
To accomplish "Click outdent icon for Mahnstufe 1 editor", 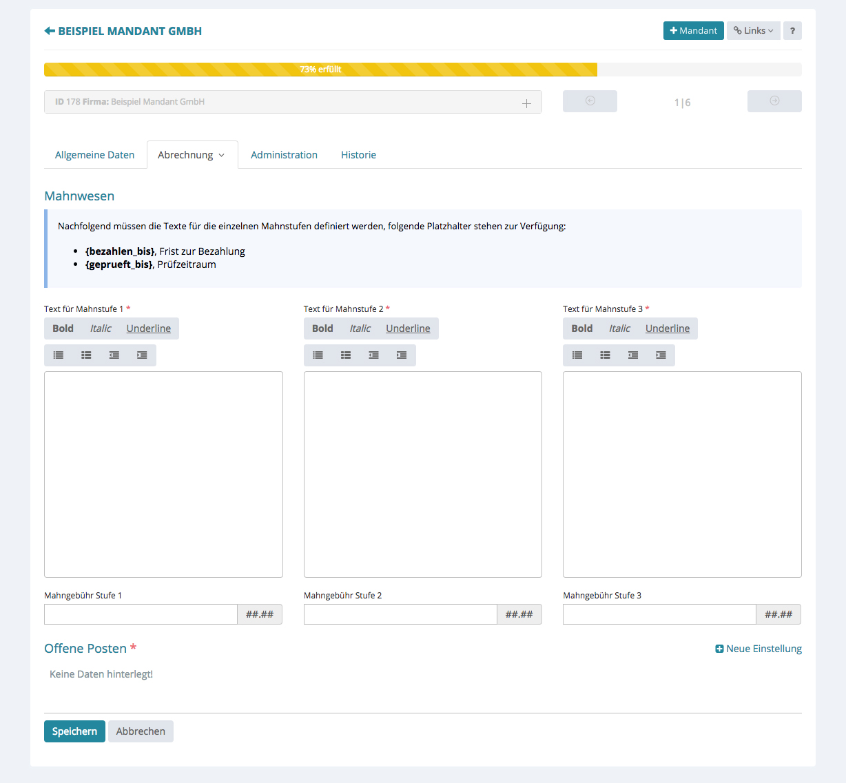I will coord(114,355).
